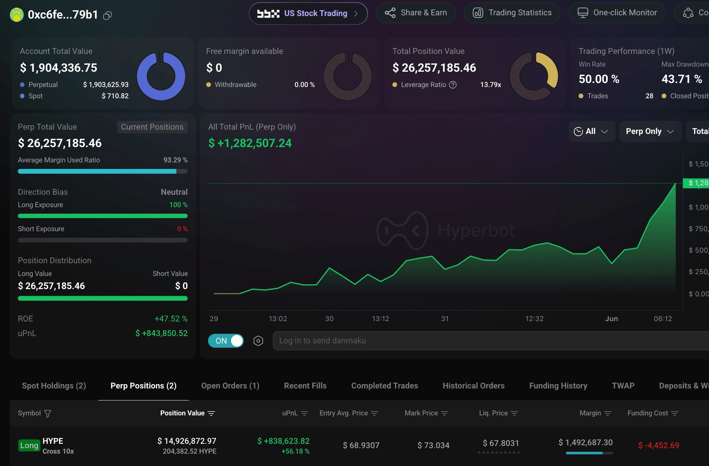
Task: Sort by uPnL column icon
Action: point(305,414)
